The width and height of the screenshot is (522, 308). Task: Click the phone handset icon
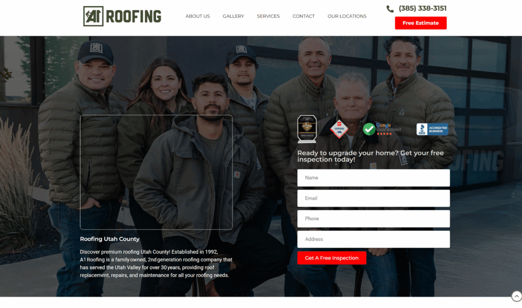[390, 9]
